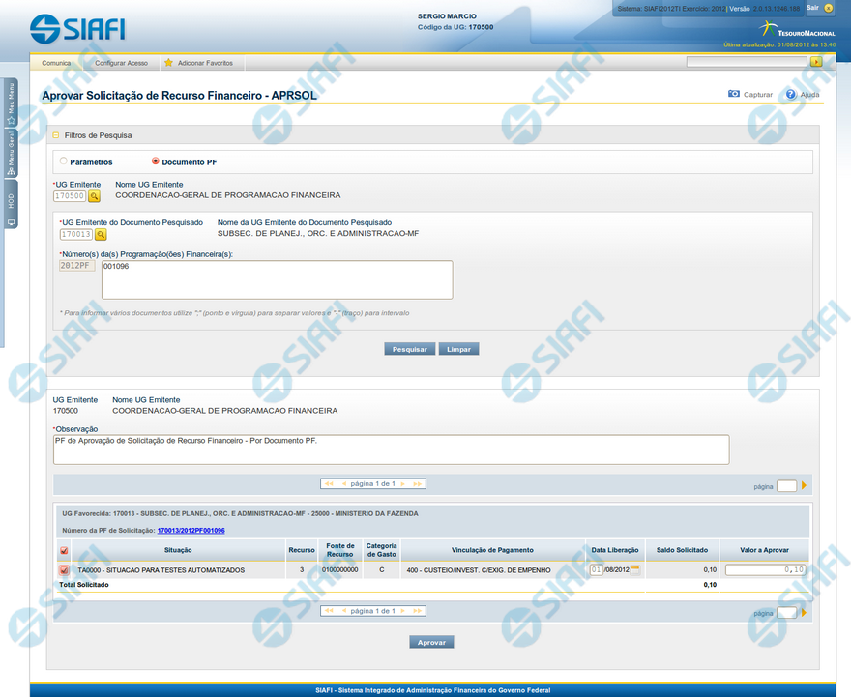Open the Comunica menu item

(x=56, y=63)
